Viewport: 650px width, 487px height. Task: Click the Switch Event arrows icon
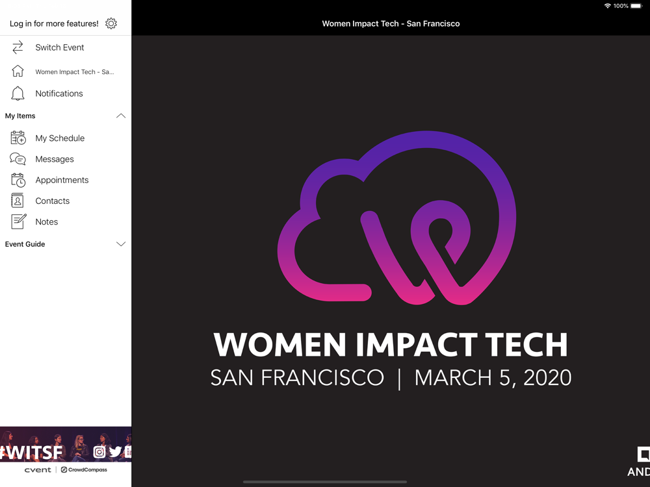click(18, 47)
